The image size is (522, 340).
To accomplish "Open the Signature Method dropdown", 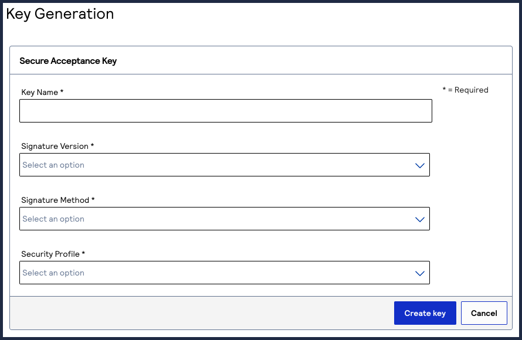I will coord(224,219).
